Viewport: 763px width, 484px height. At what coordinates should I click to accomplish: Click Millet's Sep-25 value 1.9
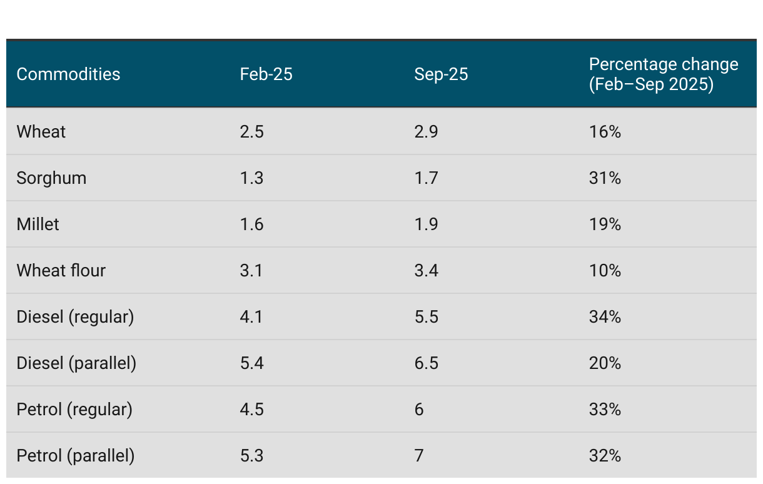point(426,224)
